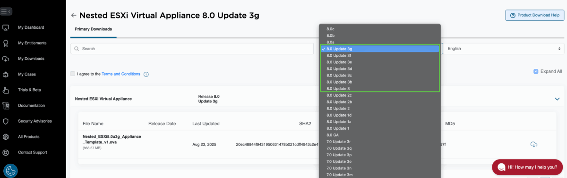
Task: Tick the I agree to terms checkbox
Action: [72, 74]
